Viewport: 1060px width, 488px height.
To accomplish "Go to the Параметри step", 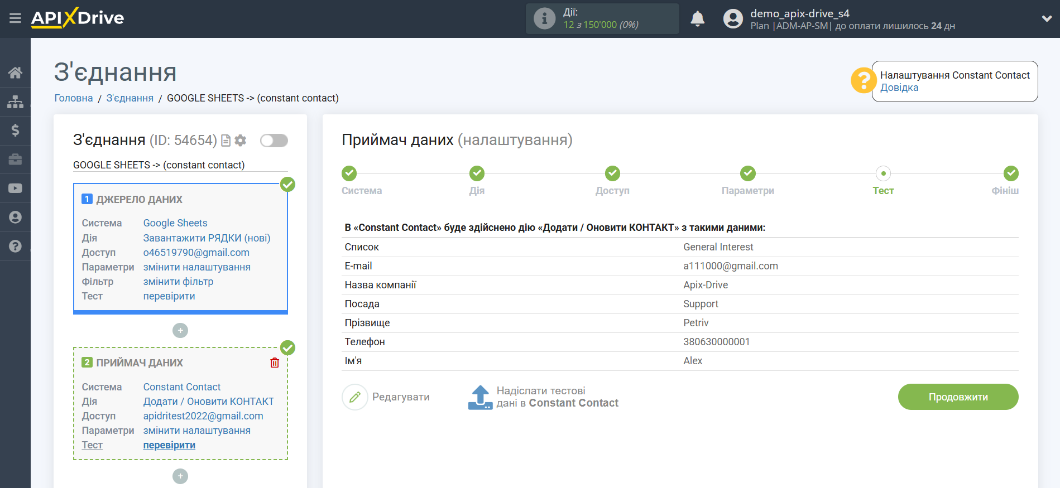I will 748,173.
